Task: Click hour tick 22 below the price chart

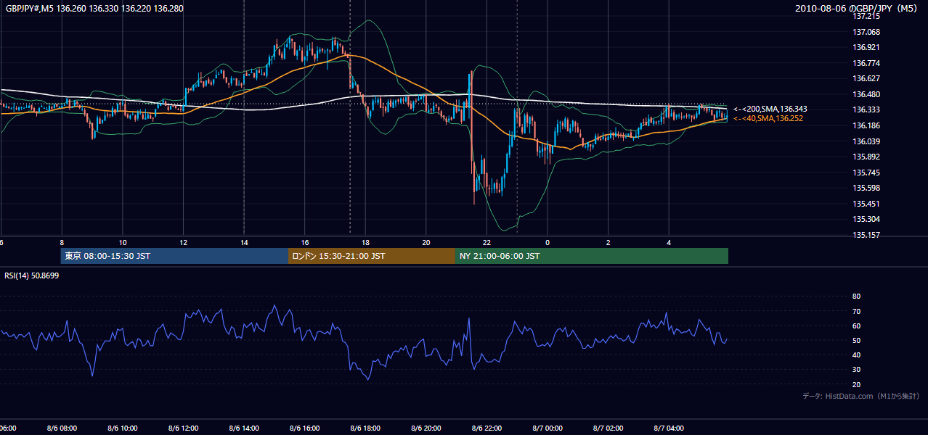Action: (487, 242)
